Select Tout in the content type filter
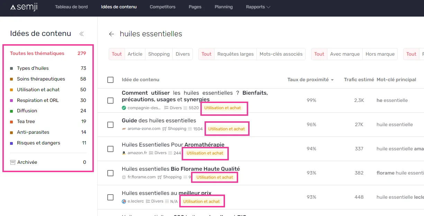This screenshot has height=216, width=424. pos(117,54)
